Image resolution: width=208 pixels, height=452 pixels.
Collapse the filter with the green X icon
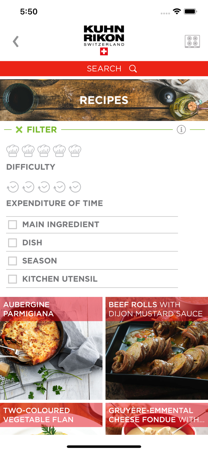pyautogui.click(x=19, y=130)
